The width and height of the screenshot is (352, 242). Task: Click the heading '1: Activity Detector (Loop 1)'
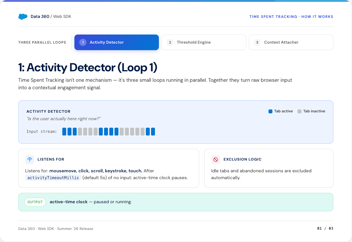(88, 67)
